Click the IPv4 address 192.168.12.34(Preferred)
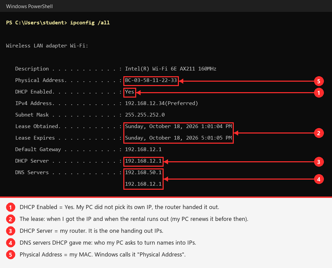 pyautogui.click(x=161, y=103)
